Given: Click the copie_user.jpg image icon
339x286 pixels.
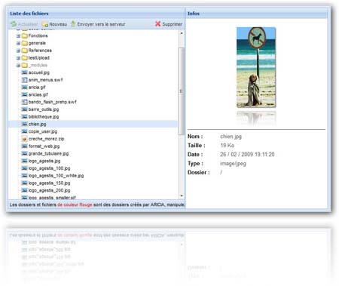Looking at the screenshot, I should 24,131.
